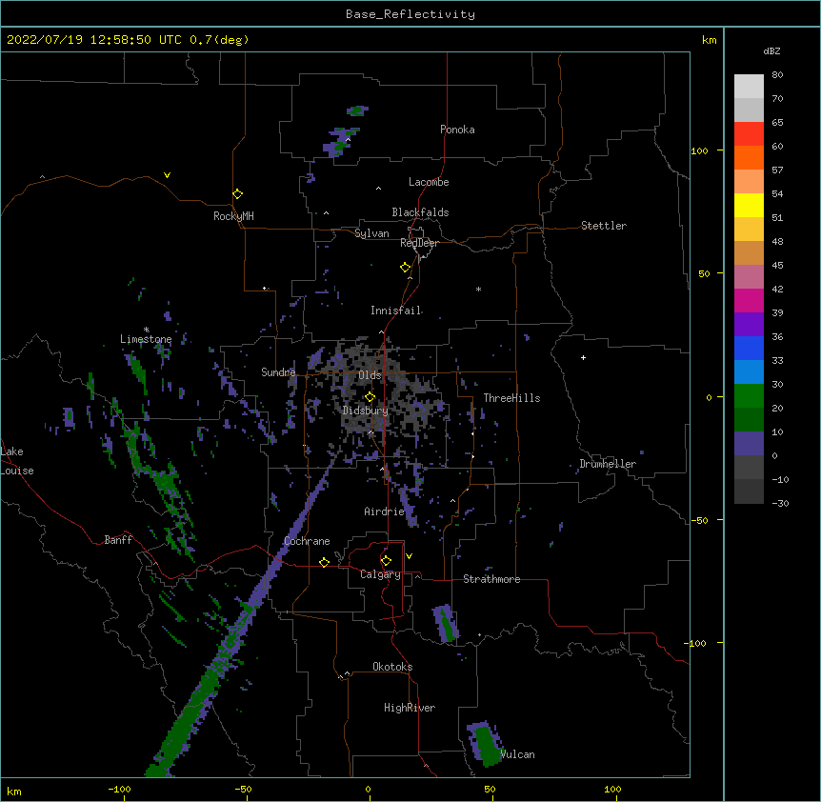Click white asterisk east of Innisfail
The height and width of the screenshot is (802, 821).
(478, 289)
